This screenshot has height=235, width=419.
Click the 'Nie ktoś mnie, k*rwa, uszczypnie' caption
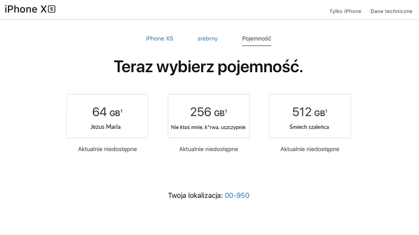click(x=208, y=127)
